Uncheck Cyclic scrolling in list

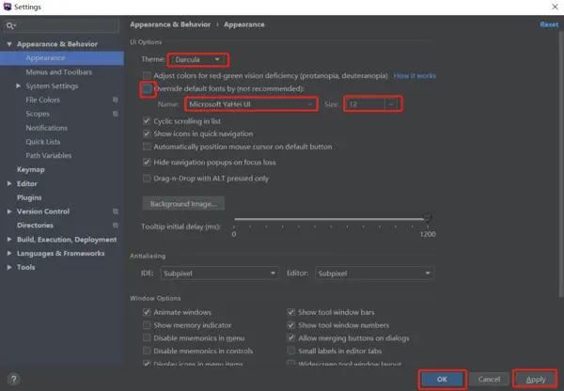tap(147, 121)
